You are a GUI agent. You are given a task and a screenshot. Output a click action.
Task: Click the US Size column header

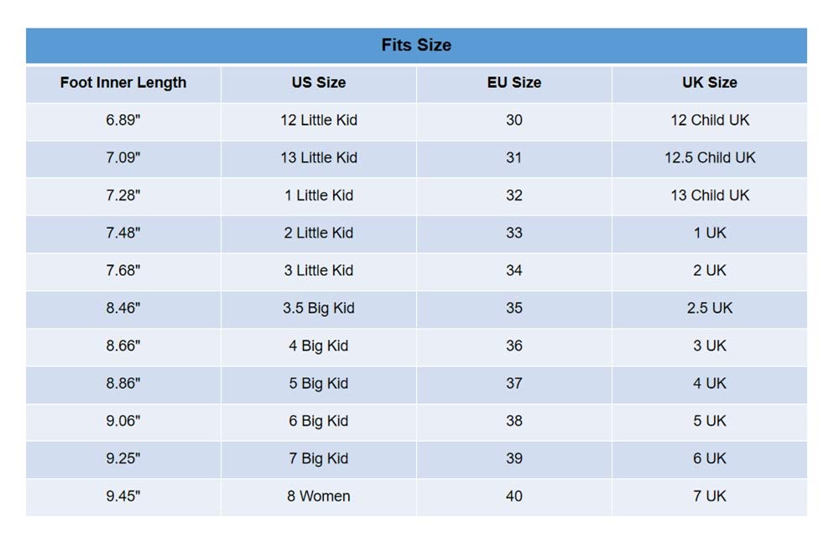tap(319, 83)
